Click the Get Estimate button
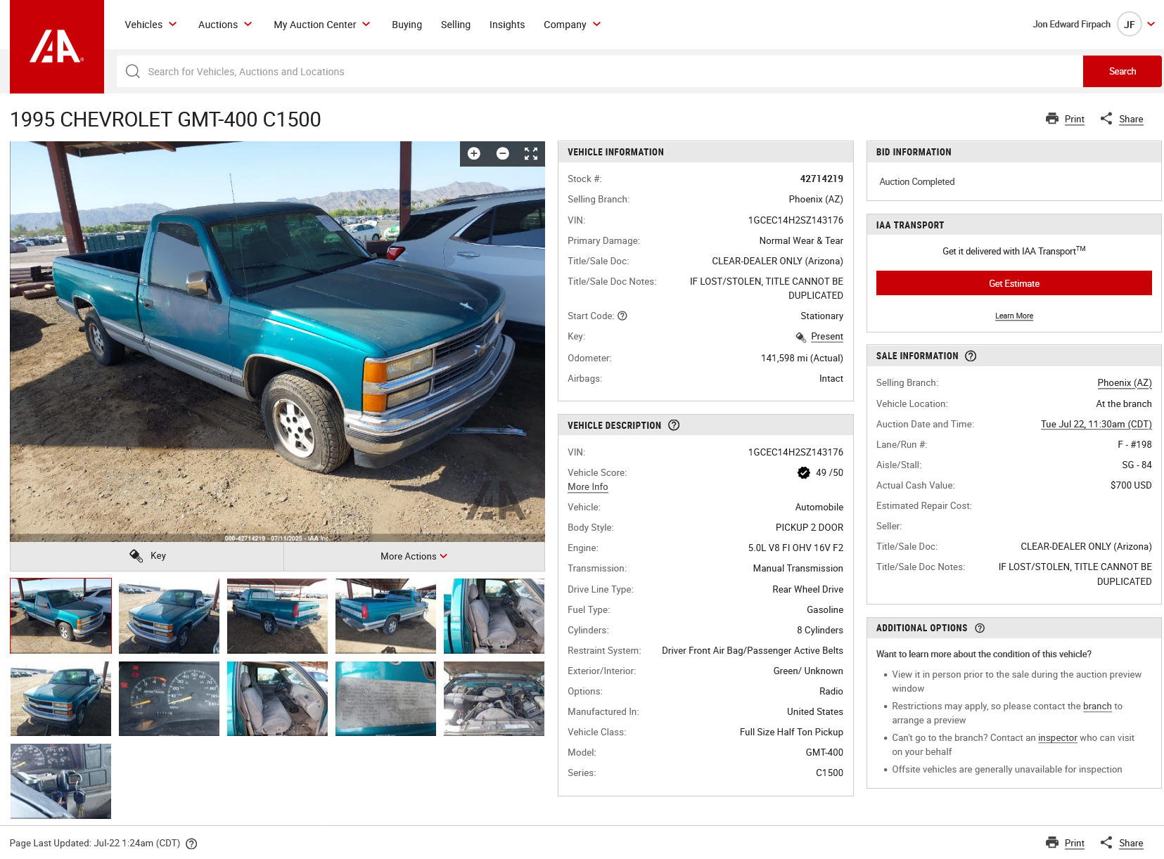1164x859 pixels. 1014,283
